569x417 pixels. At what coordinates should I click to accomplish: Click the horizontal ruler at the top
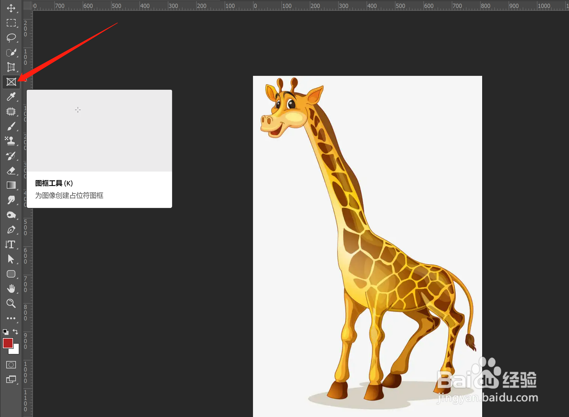(x=301, y=6)
